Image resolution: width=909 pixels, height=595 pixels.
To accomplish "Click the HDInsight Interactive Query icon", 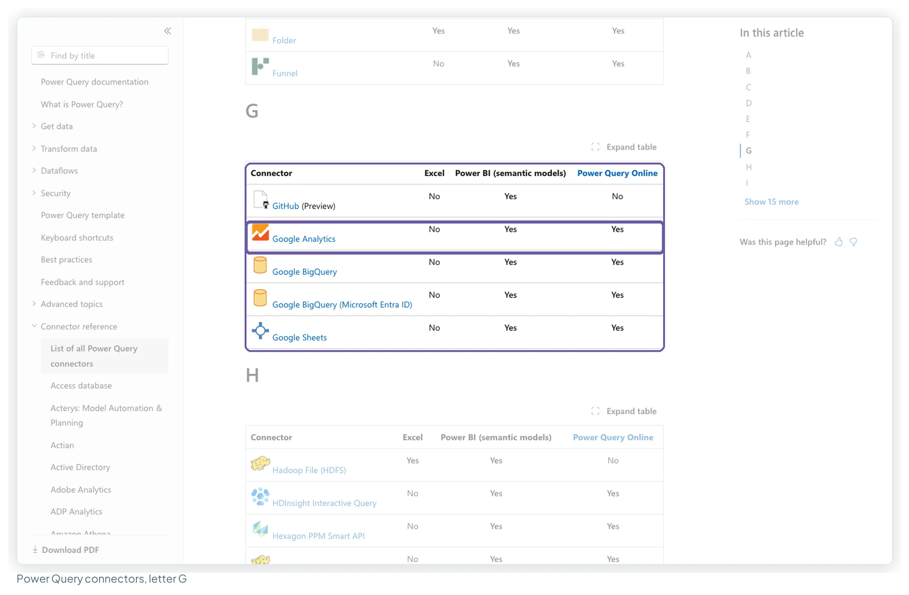I will coord(260,497).
